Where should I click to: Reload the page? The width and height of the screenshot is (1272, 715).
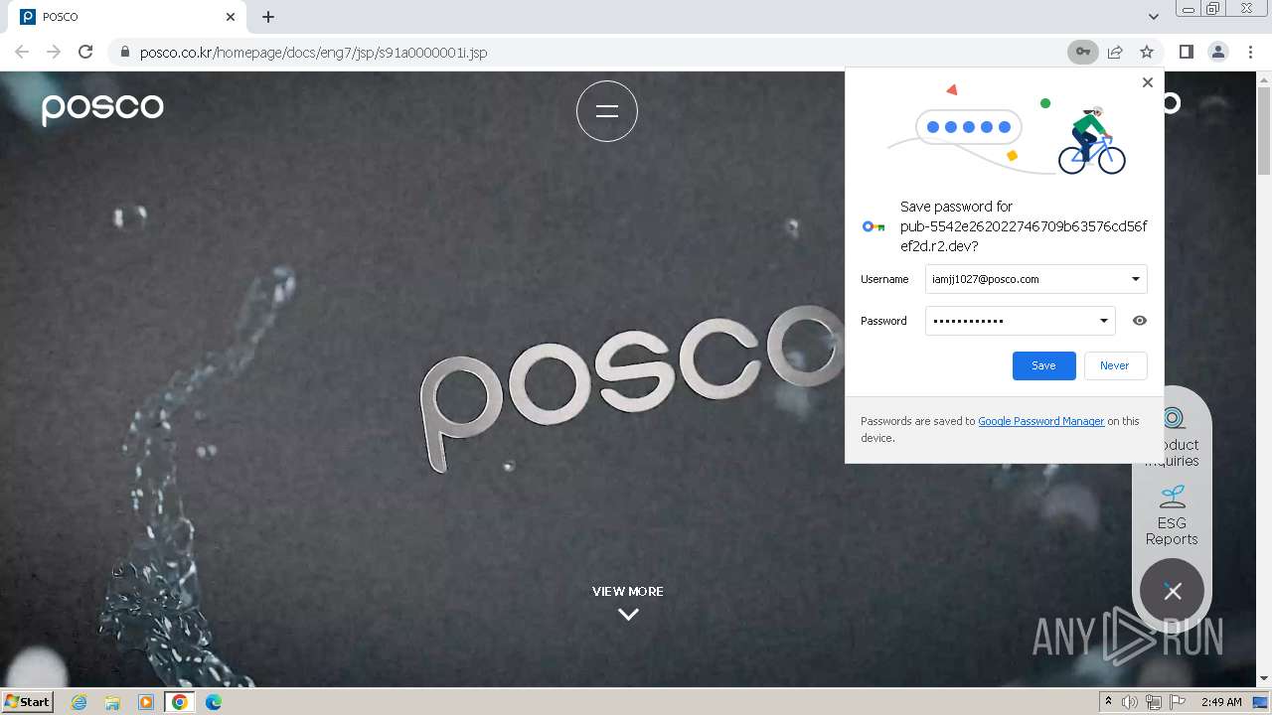pyautogui.click(x=85, y=52)
